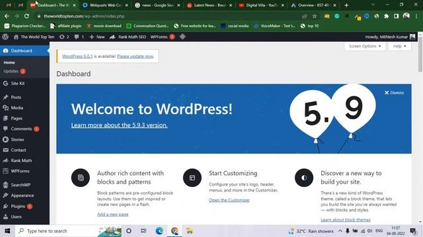Switch to the news - Google Search tab
423x237 pixels.
157,5
